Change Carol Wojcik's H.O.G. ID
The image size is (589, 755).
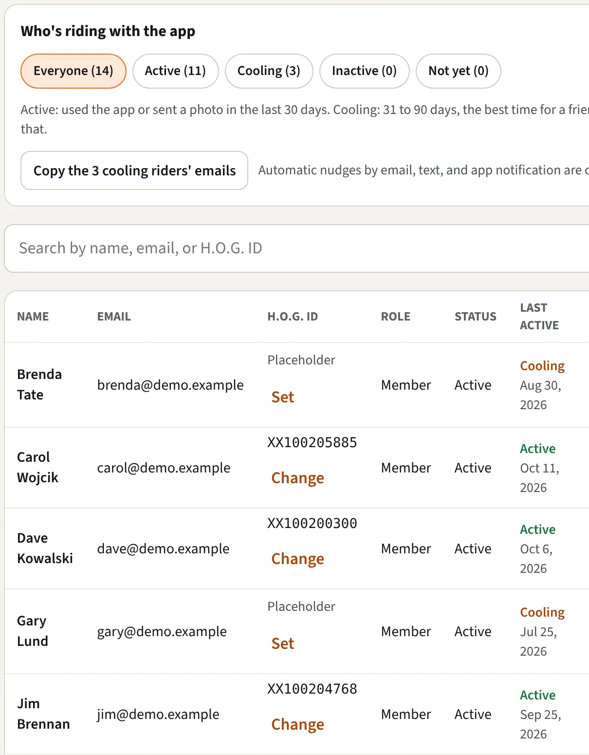(297, 478)
